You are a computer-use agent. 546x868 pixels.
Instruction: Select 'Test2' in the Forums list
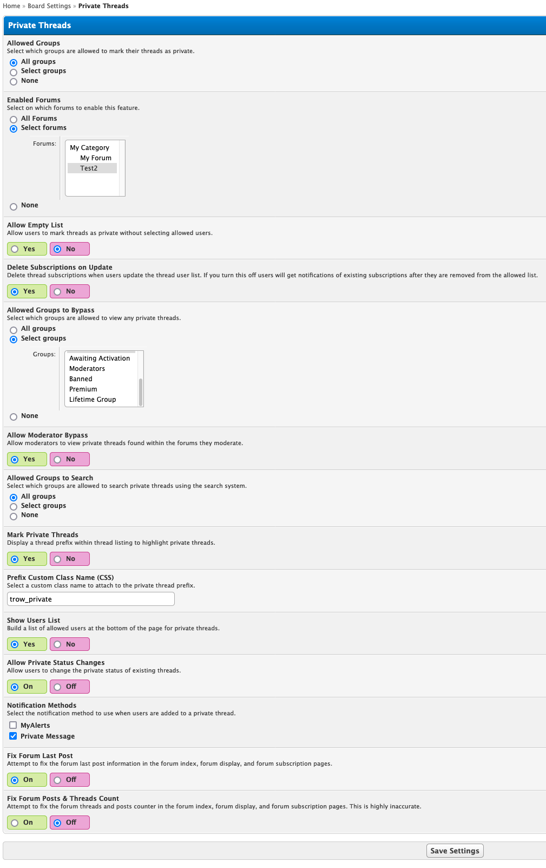click(89, 168)
